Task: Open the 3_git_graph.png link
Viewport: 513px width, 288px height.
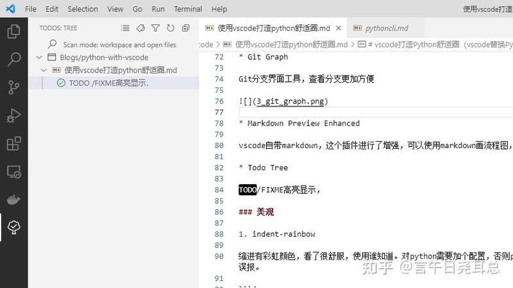Action: click(290, 101)
